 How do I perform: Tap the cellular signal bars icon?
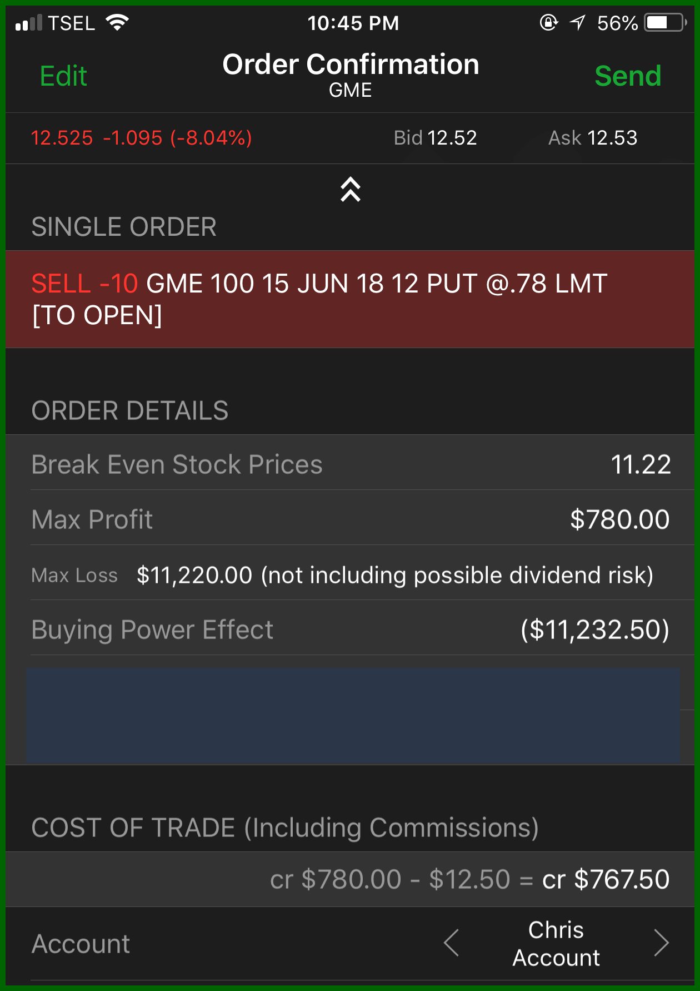click(29, 23)
